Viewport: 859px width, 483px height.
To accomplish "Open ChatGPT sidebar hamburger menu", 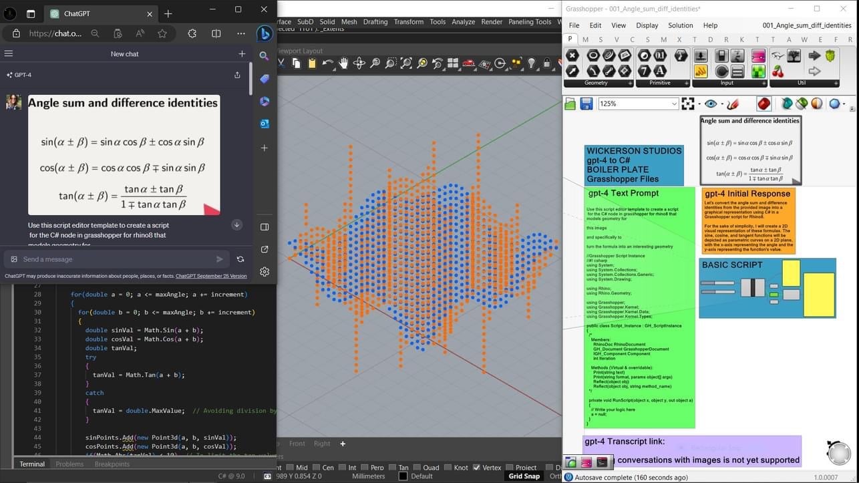I will pos(9,53).
